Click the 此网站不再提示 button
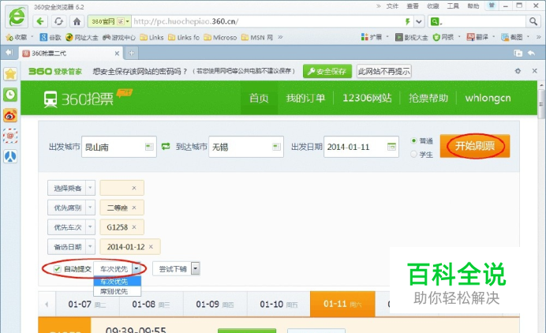The height and width of the screenshot is (333, 546). (383, 71)
